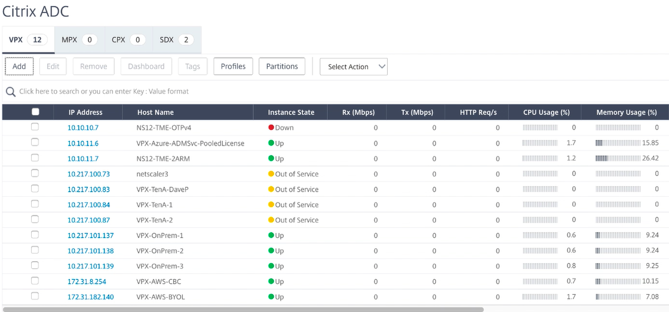Click the Add button
This screenshot has height=312, width=669.
point(19,66)
